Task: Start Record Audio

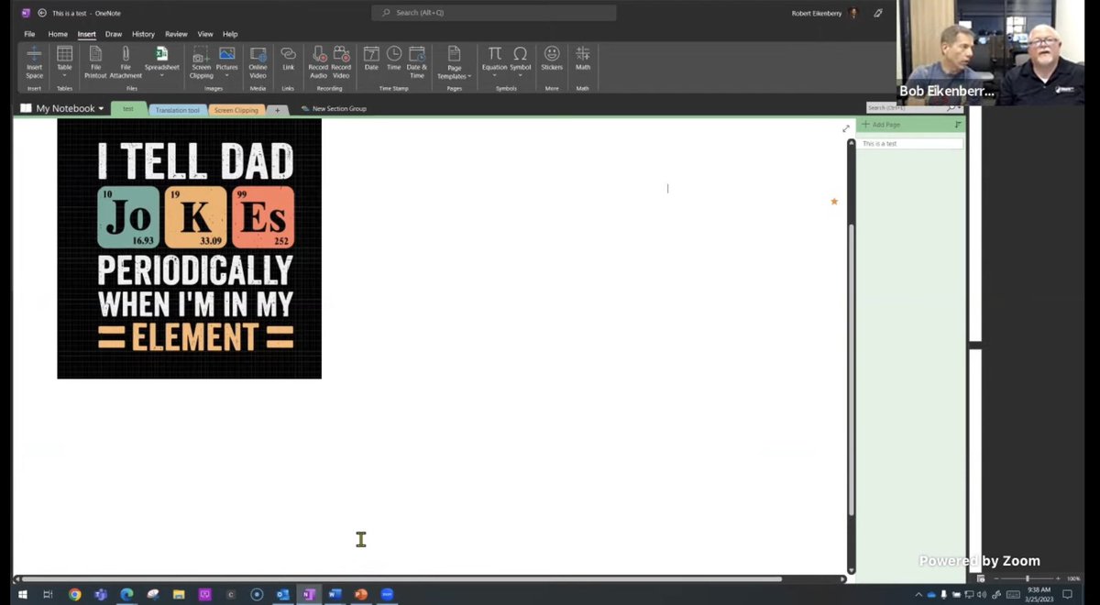Action: (x=318, y=62)
